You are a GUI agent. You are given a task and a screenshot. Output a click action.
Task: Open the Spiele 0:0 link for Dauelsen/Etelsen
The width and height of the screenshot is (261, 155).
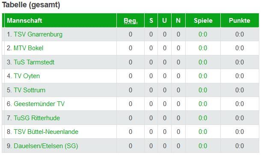click(203, 146)
